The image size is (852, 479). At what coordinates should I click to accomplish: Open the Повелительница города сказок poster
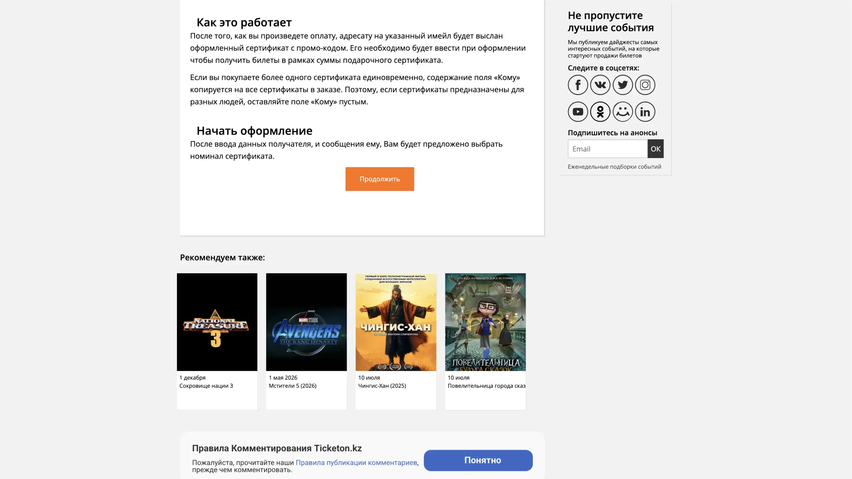tap(485, 322)
